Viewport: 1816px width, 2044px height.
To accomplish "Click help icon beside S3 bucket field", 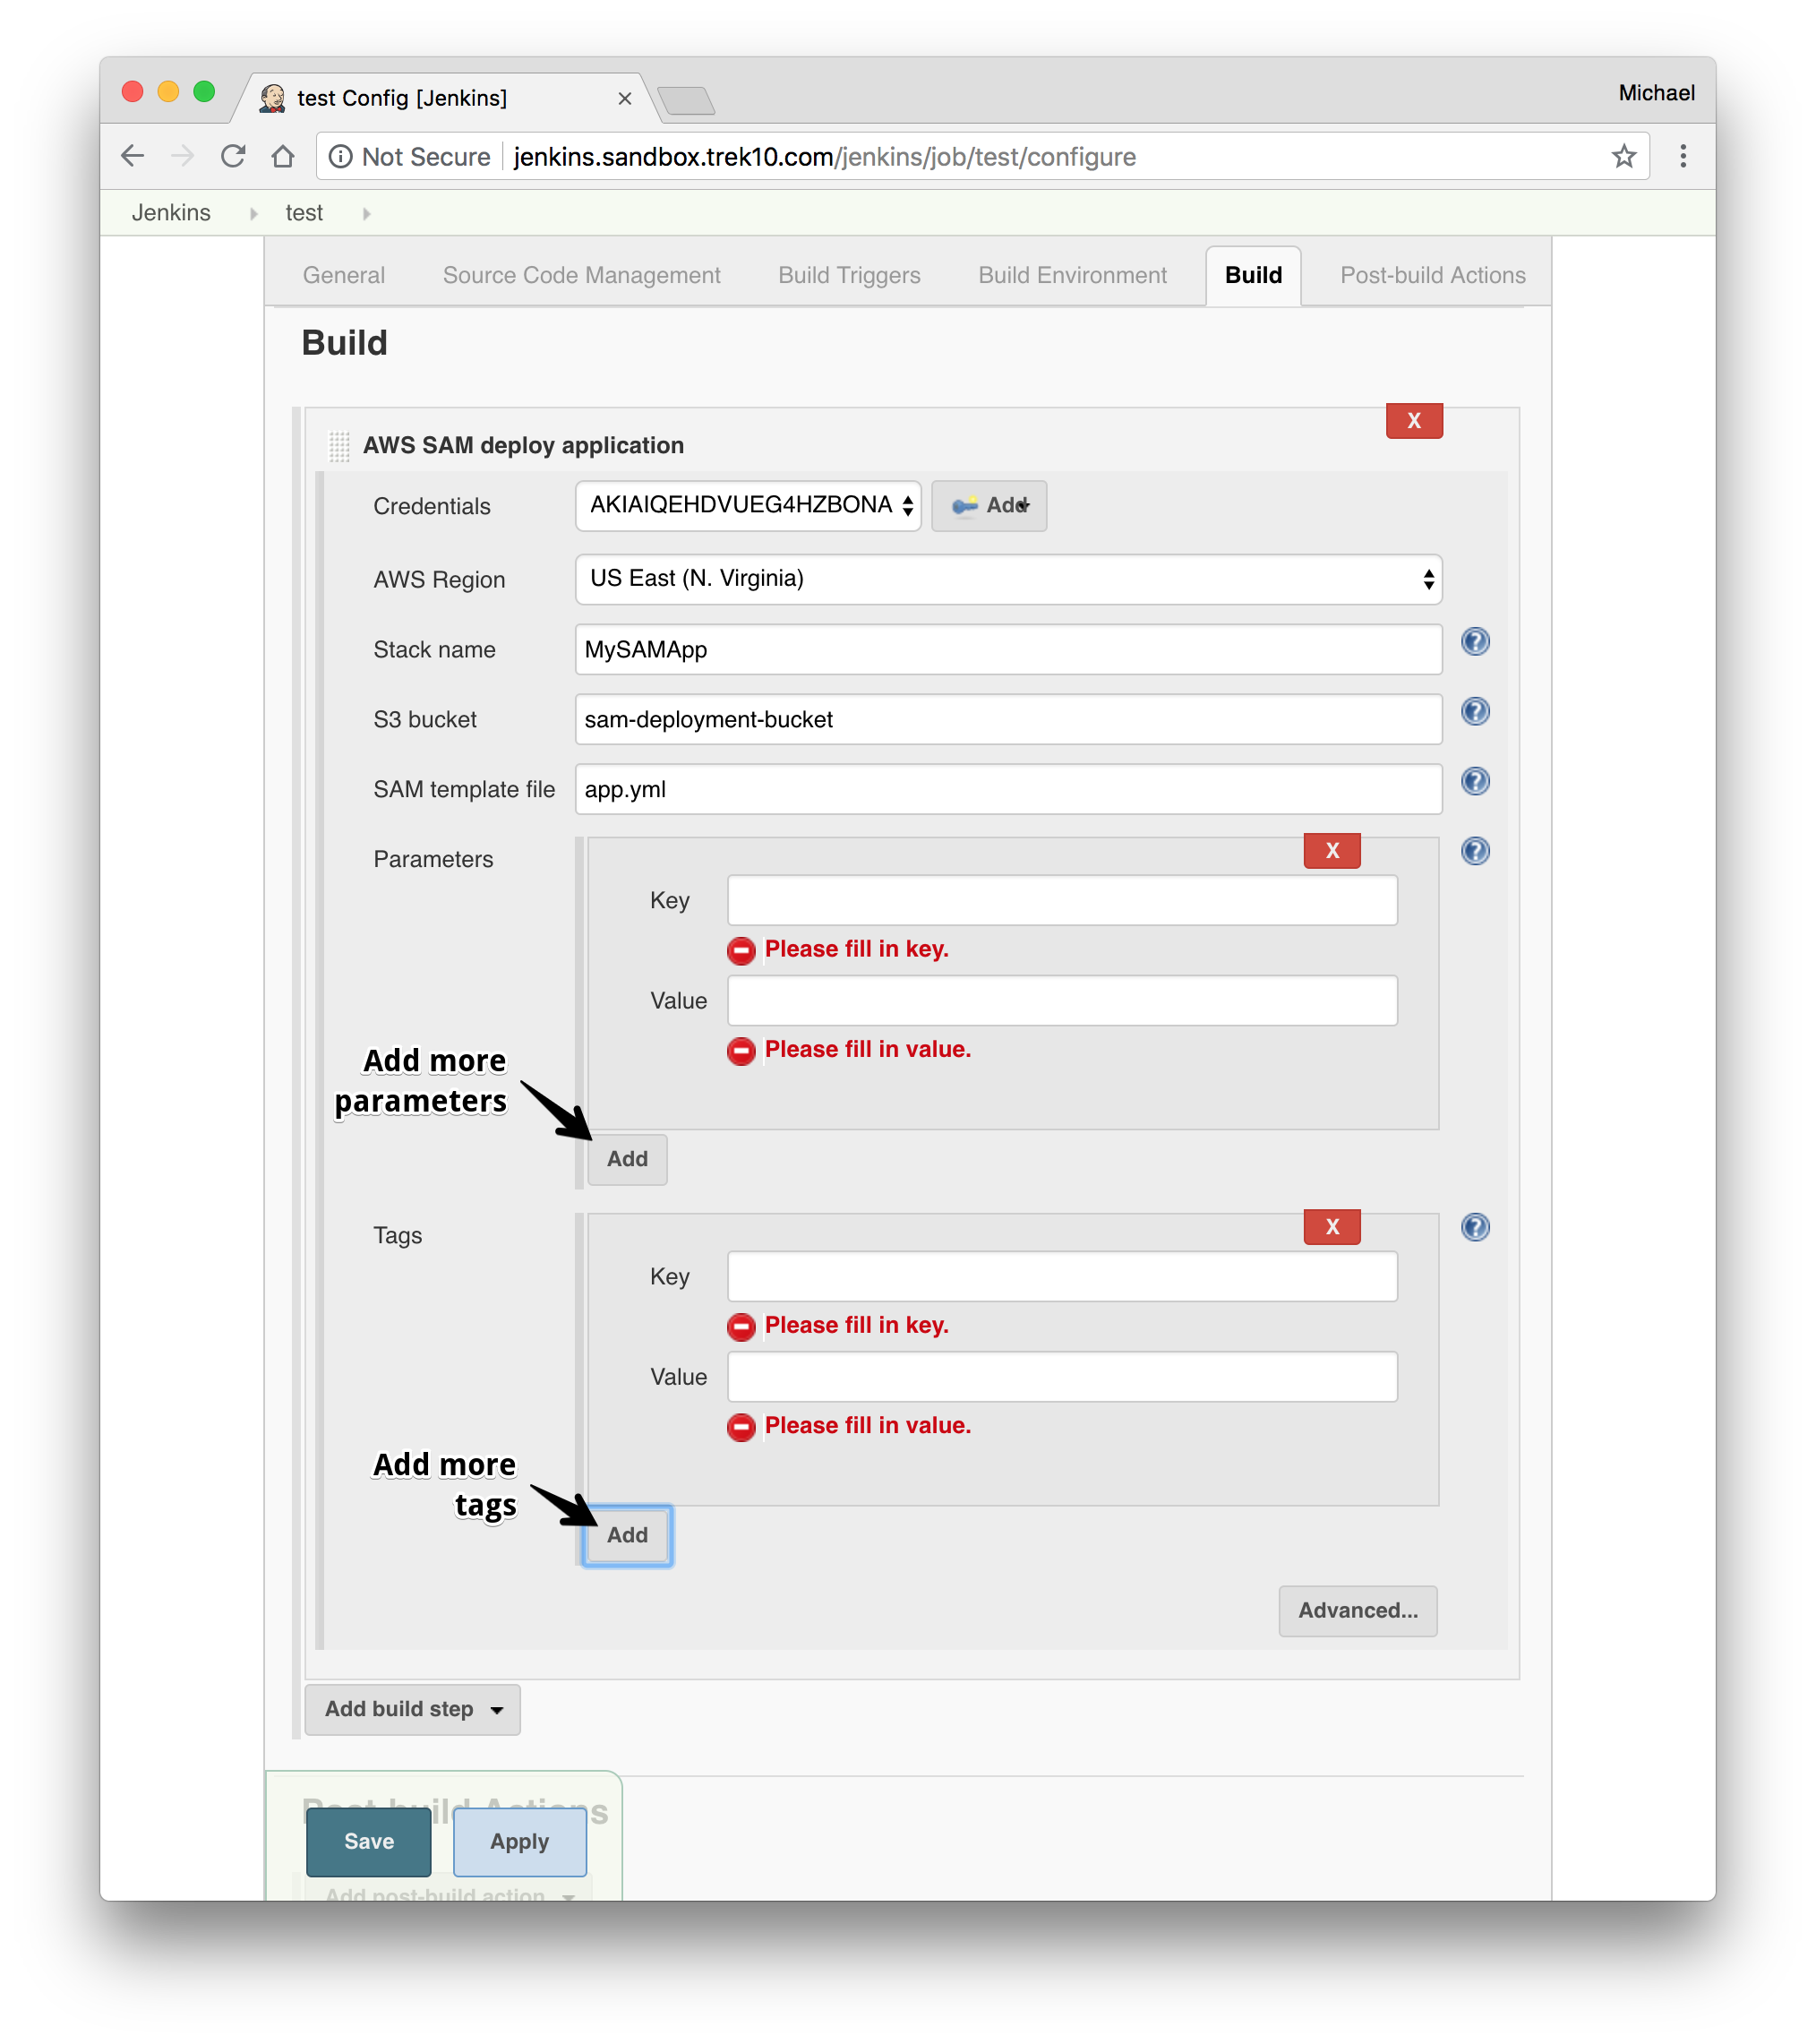I will point(1475,712).
